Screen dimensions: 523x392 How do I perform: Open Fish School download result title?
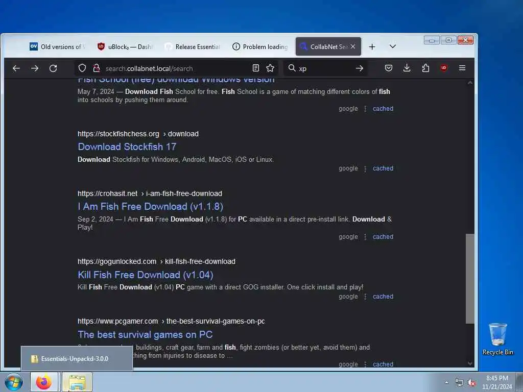(x=176, y=80)
